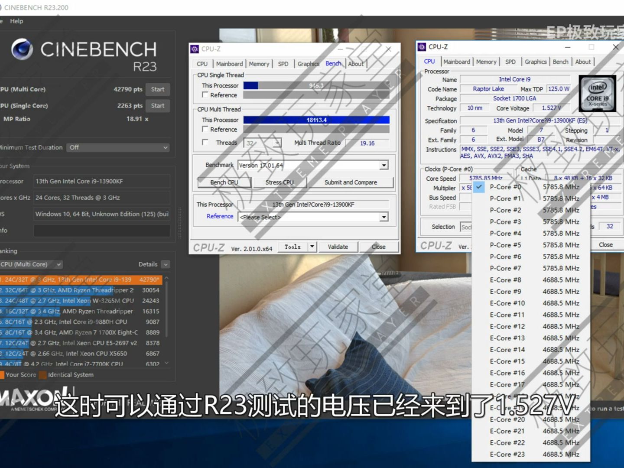
Task: Select E-Core #23 in the core list
Action: (x=531, y=455)
